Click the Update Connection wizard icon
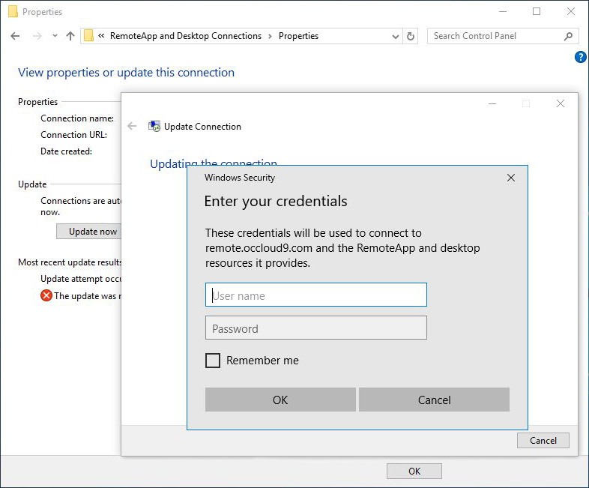589x488 pixels. [x=154, y=126]
